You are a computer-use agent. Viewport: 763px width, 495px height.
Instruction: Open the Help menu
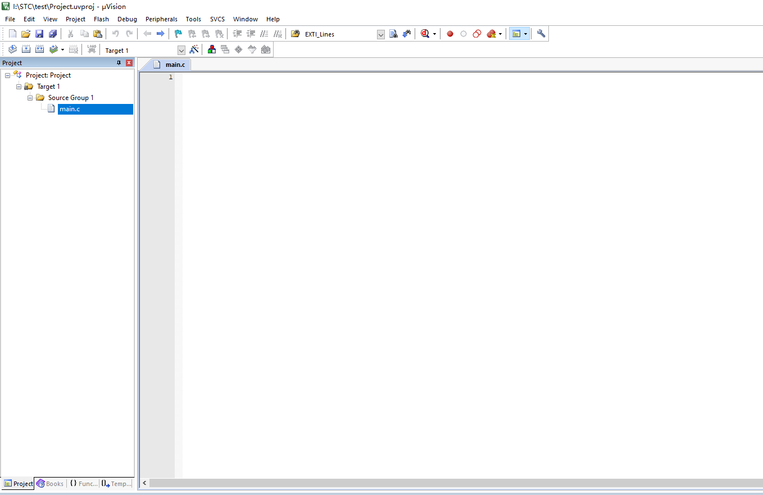tap(273, 19)
